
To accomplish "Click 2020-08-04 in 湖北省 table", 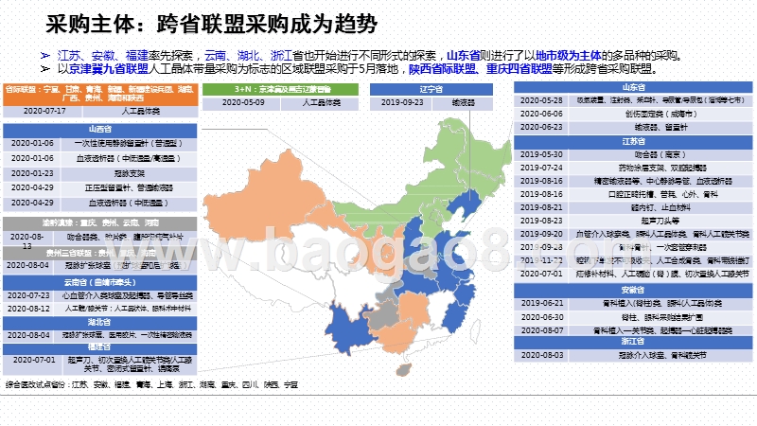I will tap(28, 335).
